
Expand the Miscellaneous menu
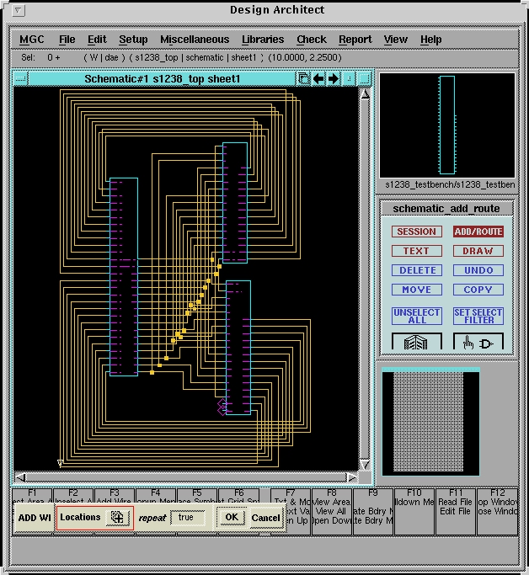pos(195,40)
